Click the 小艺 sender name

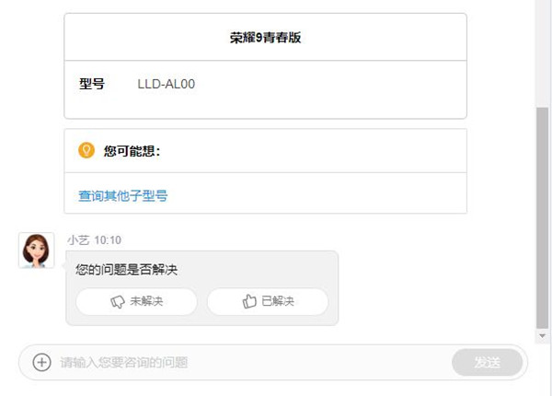coord(78,239)
